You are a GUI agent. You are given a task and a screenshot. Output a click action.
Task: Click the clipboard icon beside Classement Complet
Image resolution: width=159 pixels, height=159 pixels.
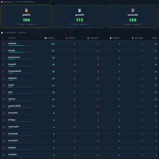[x=2, y=33]
